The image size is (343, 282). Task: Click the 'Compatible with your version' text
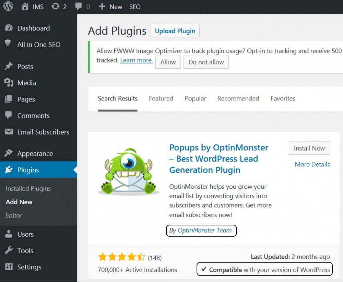(269, 270)
